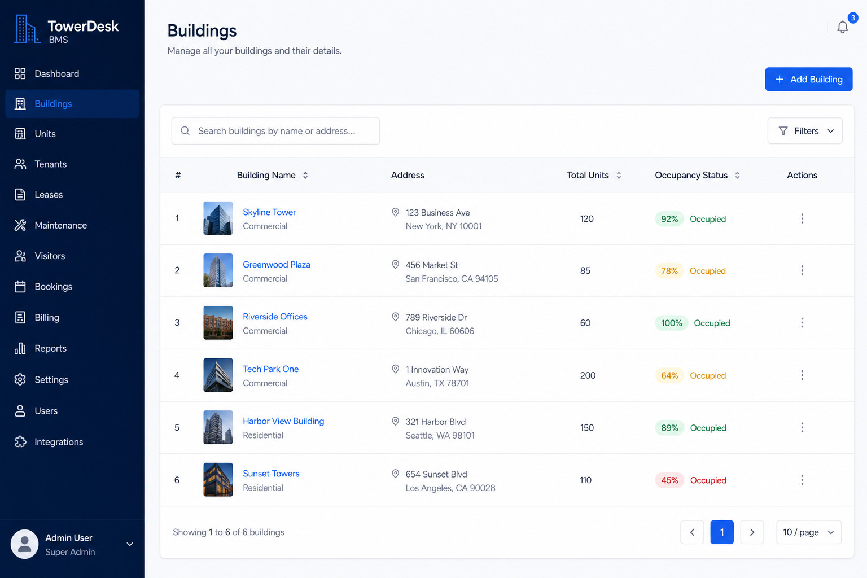Screen dimensions: 867x578
Task: Click the Settings gear icon
Action: 20,379
